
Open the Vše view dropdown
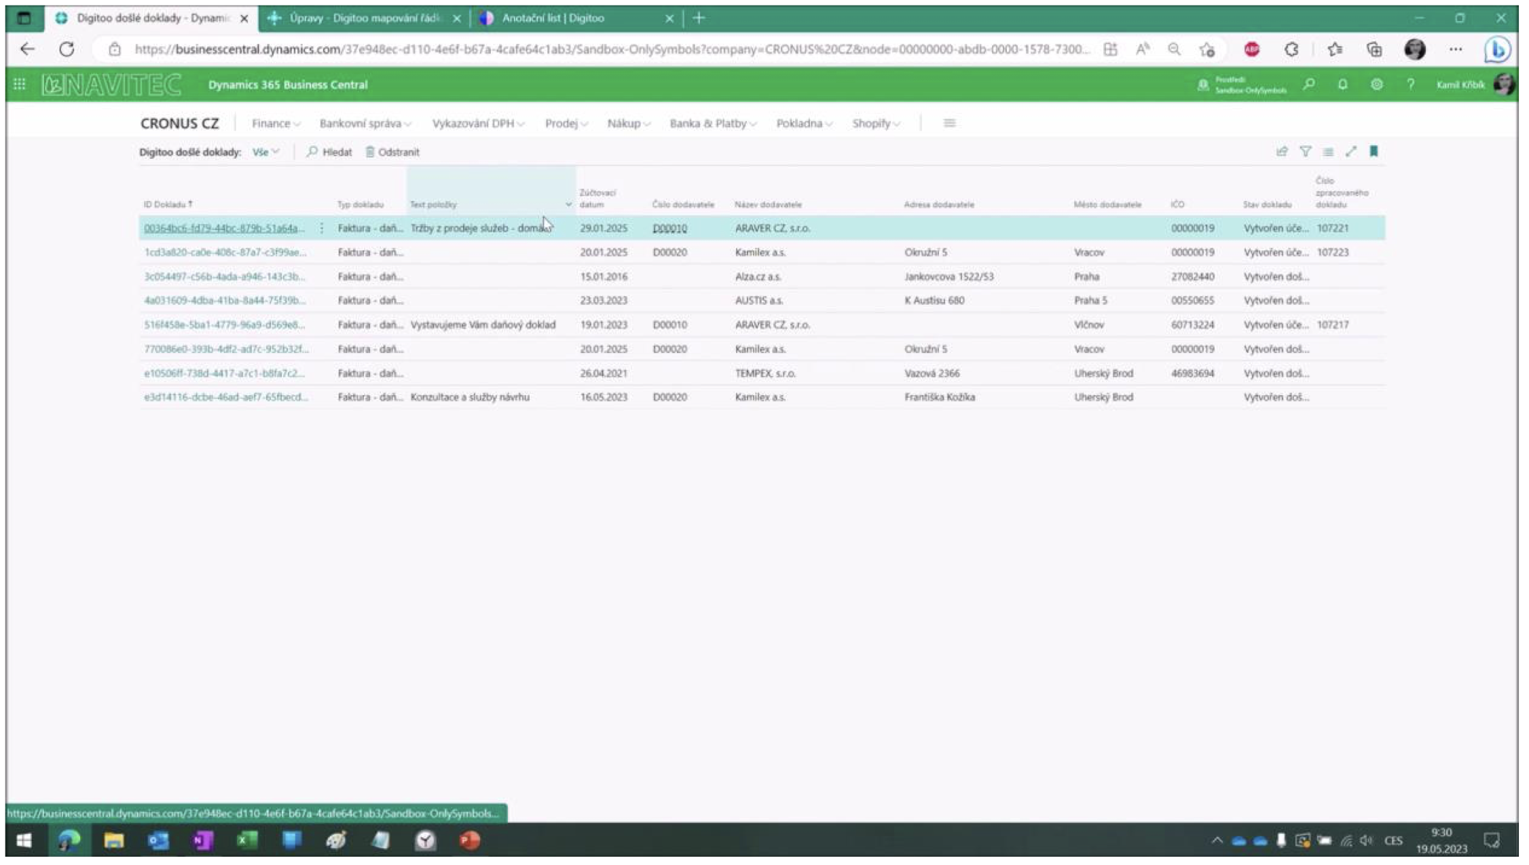pyautogui.click(x=265, y=151)
